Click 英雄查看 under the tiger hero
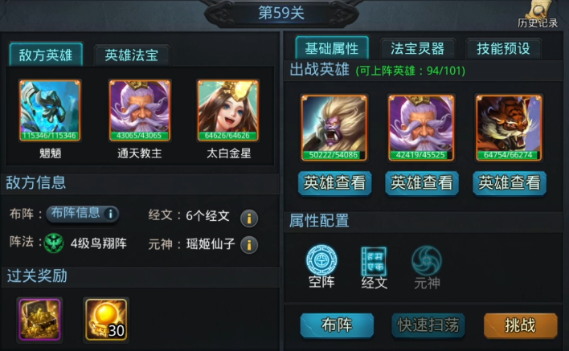569x351 pixels. (x=509, y=183)
